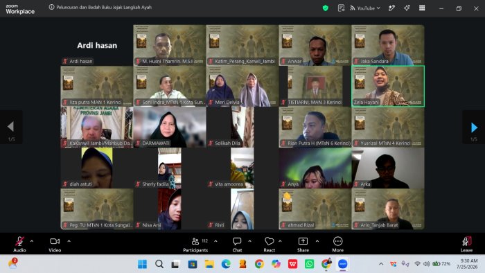Expand React options arrow
The height and width of the screenshot is (273, 485).
[280, 241]
